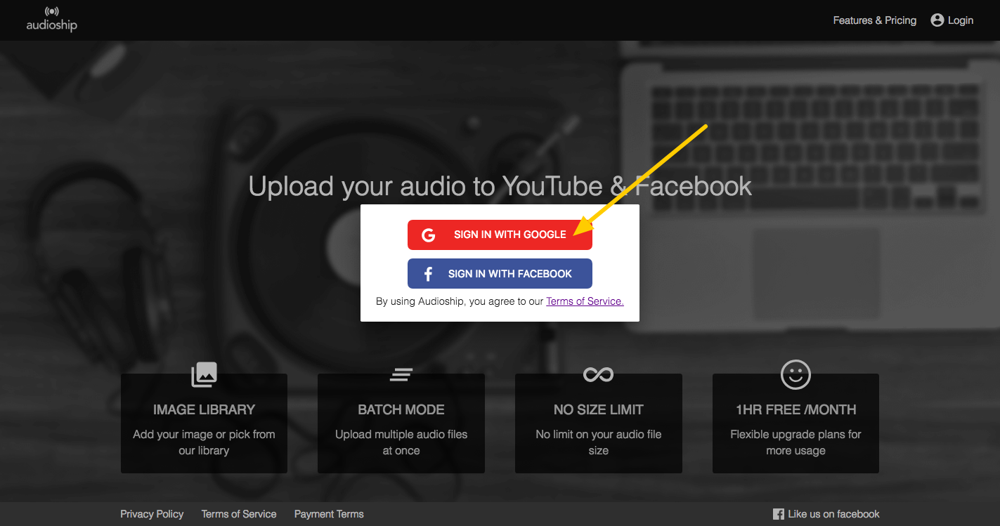Click the Batch Mode lines icon

click(401, 374)
